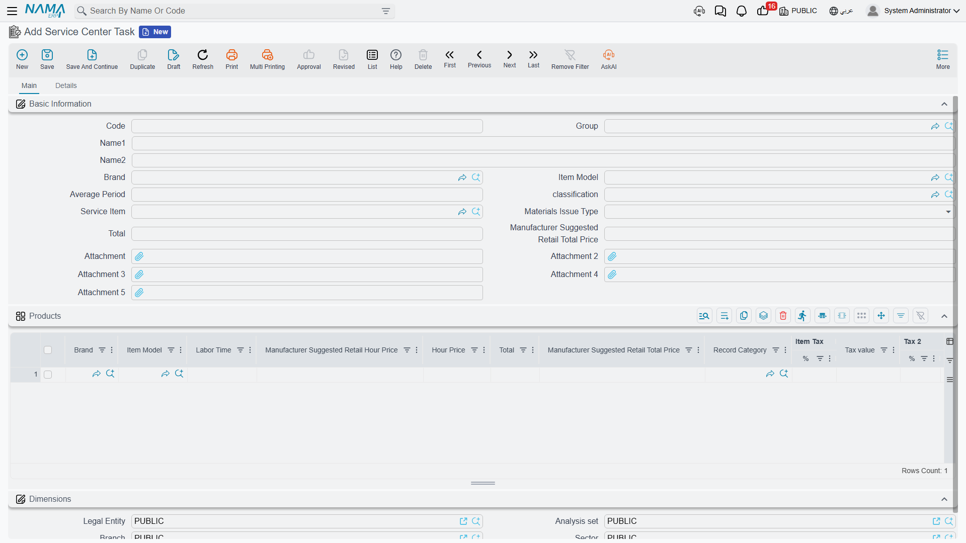
Task: Click the New status badge
Action: pos(155,32)
